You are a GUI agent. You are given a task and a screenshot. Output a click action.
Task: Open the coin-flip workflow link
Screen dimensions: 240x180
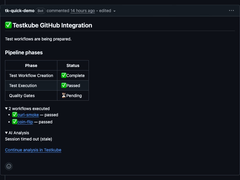click(25, 122)
